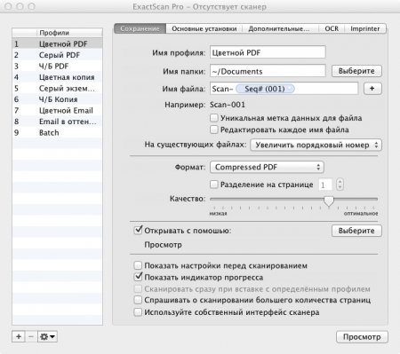The width and height of the screenshot is (400, 354).
Task: Select profile Ч/Б PDF
Action: pyautogui.click(x=58, y=66)
